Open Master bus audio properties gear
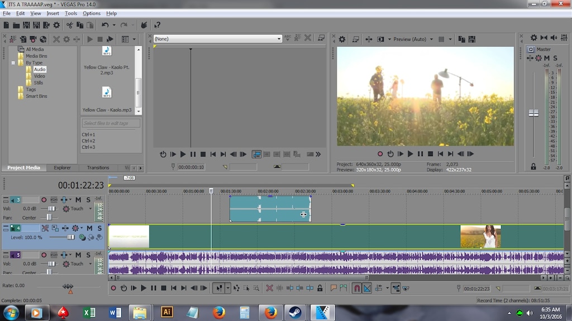The width and height of the screenshot is (572, 321). [533, 38]
